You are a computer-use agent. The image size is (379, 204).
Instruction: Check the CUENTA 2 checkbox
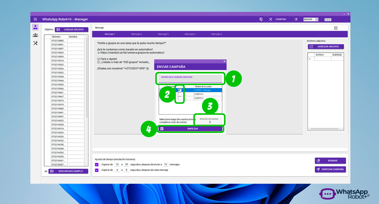(179, 94)
